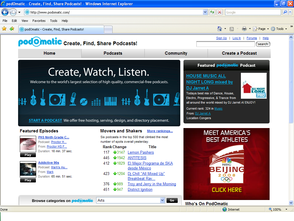Go back with the browser Back arrow
The width and height of the screenshot is (294, 221).
pyautogui.click(x=5, y=12)
